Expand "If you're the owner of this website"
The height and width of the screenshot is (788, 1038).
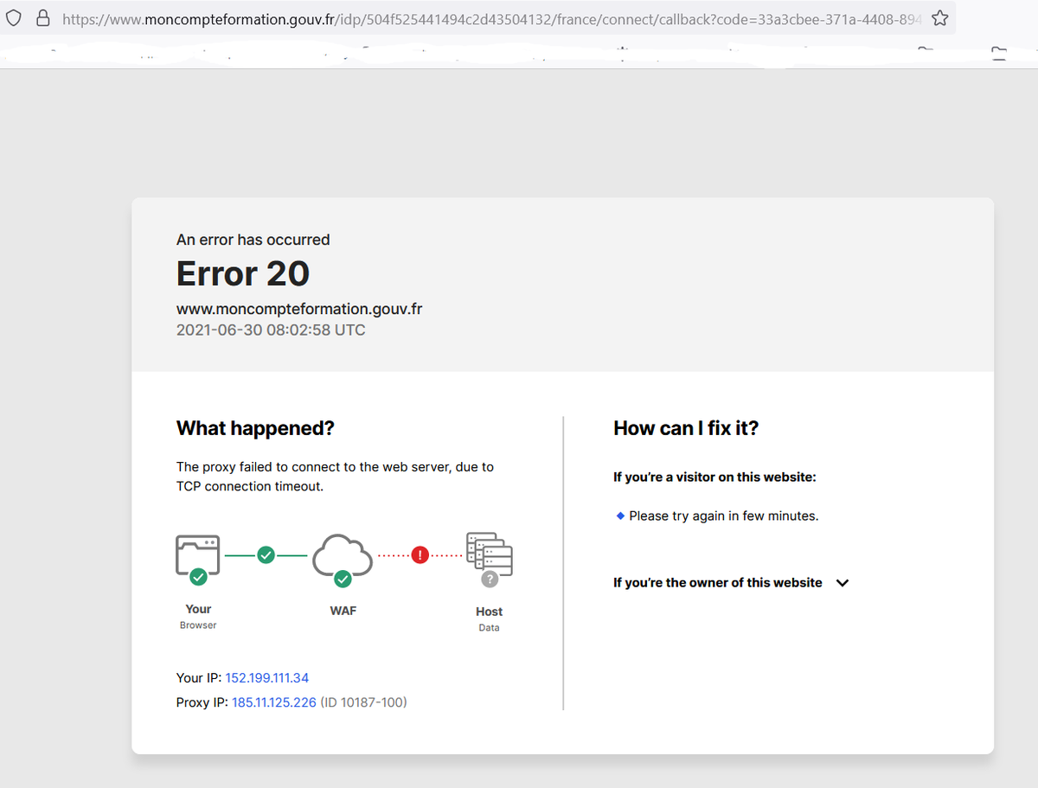pos(731,583)
